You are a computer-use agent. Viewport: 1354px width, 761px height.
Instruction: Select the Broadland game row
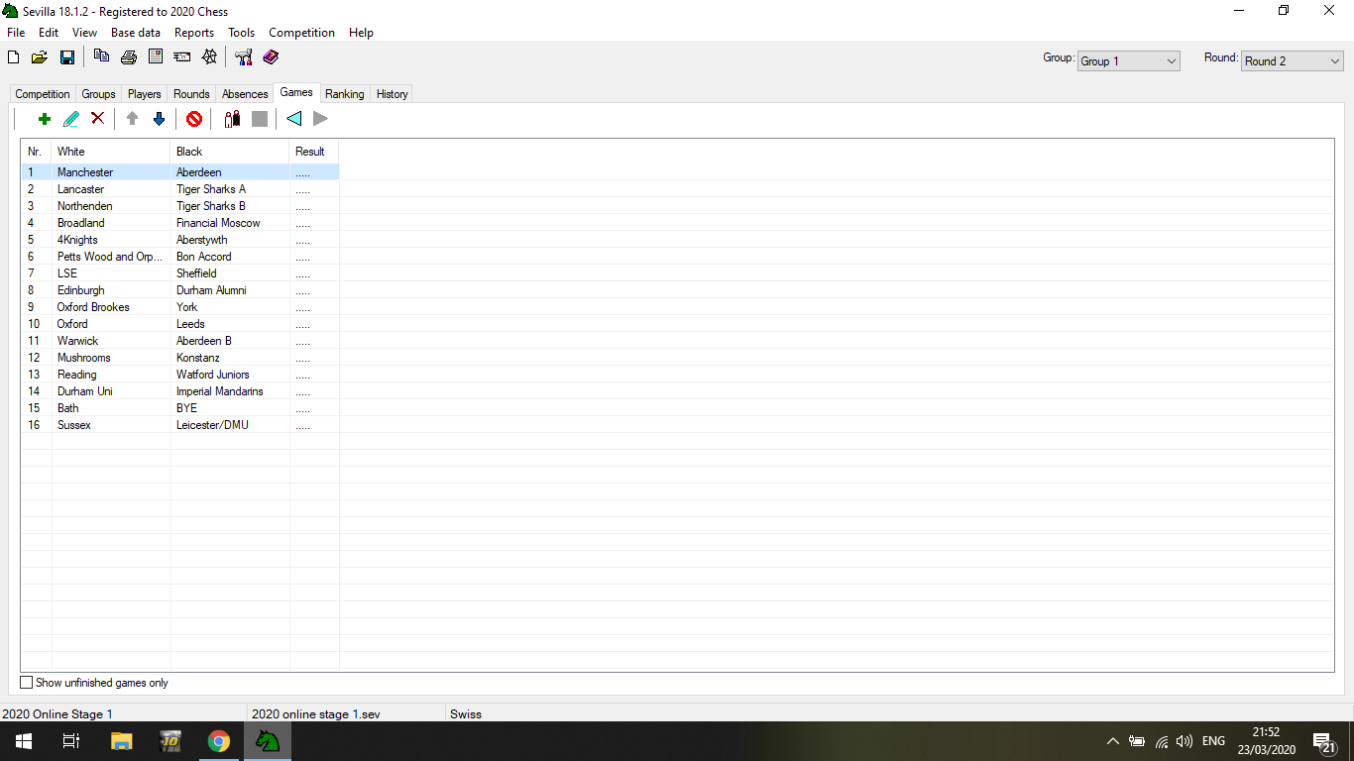pos(180,223)
